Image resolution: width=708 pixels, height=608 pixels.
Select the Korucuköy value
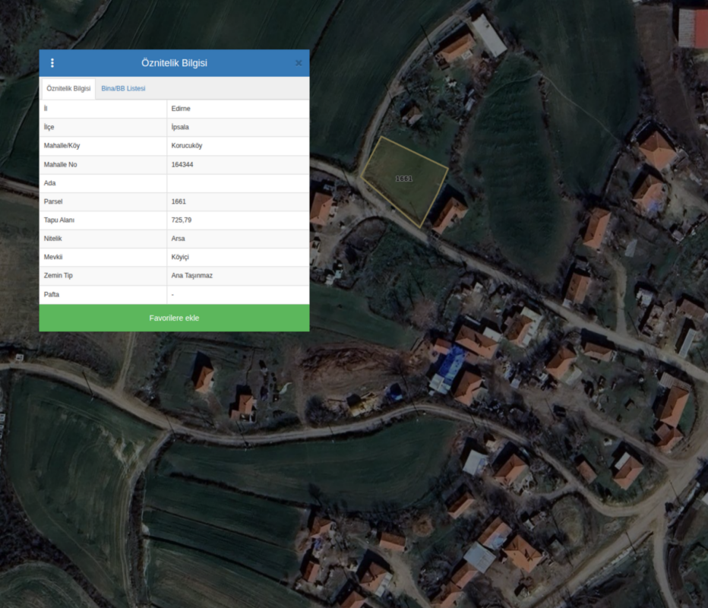(187, 146)
